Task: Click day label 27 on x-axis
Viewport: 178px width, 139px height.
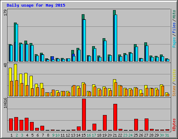Action: coord(146,135)
